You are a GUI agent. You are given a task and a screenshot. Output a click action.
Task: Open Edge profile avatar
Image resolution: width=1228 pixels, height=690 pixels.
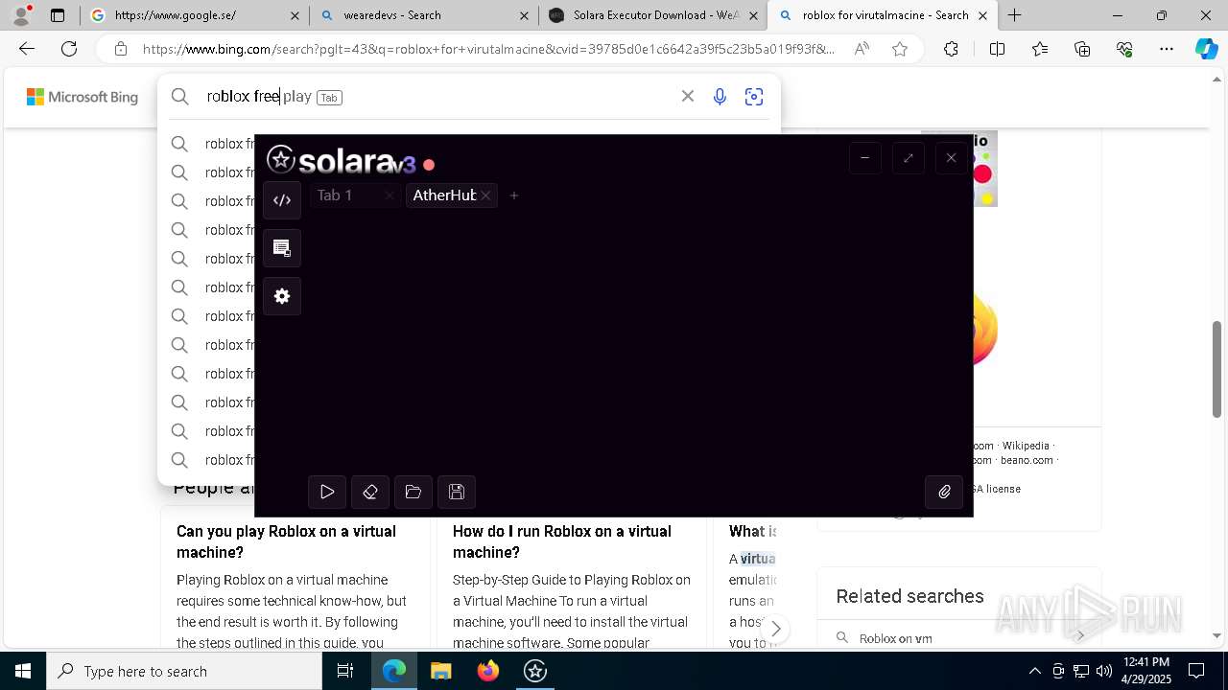[20, 15]
